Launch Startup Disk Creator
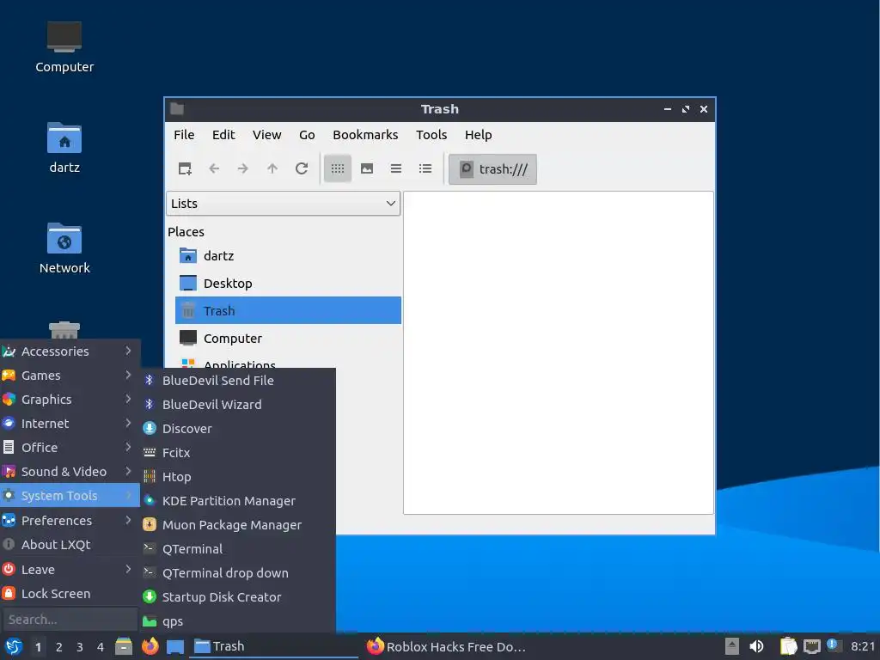Image resolution: width=880 pixels, height=660 pixels. point(238,598)
